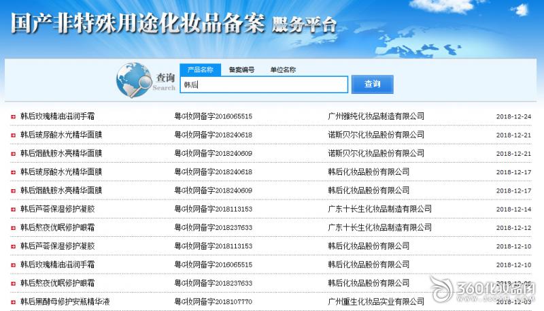
Task: Click red bullet beside 韩后烟酰胺水亮精华面膜 dated 2018-12-21
Action: tap(13, 154)
